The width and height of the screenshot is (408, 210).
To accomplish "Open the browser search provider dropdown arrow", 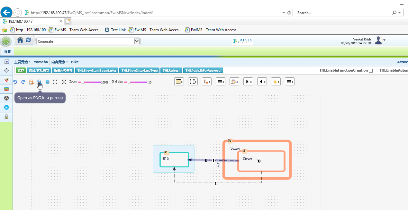I will pos(399,13).
